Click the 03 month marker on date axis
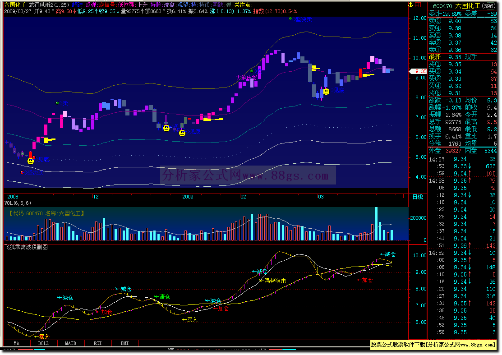The width and height of the screenshot is (502, 355). pyautogui.click(x=321, y=197)
